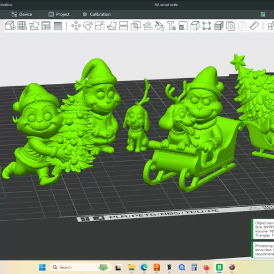Screen dimensions: 274x274
Task: Click the Assembly view puzzle icon
Action: pyautogui.click(x=271, y=26)
